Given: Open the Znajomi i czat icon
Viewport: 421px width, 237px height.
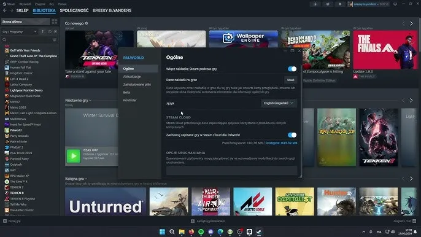Looking at the screenshot, I should click(x=414, y=221).
